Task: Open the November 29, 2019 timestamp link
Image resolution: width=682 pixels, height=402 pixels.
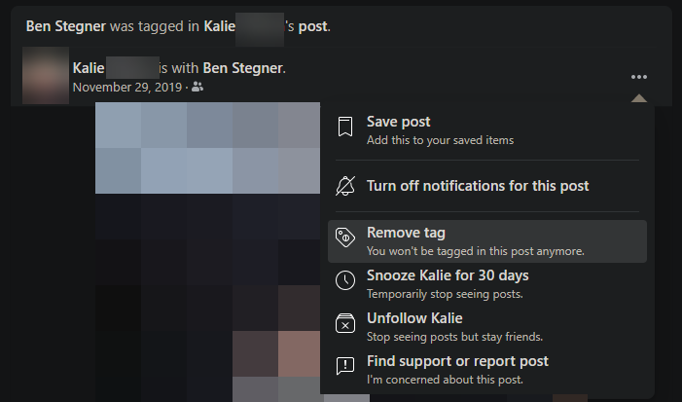Action: point(127,88)
